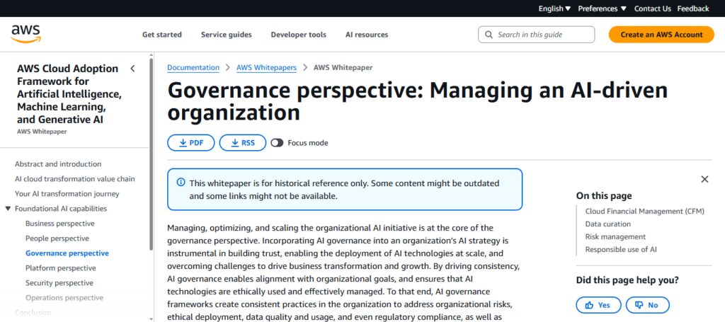Open Your AI transformation journey page
The height and width of the screenshot is (322, 725).
tap(67, 194)
